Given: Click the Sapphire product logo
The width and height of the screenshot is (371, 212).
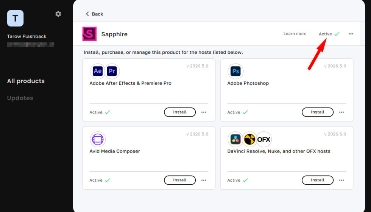Looking at the screenshot, I should [x=89, y=34].
